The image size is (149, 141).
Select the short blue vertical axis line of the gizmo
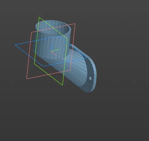pos(51,47)
